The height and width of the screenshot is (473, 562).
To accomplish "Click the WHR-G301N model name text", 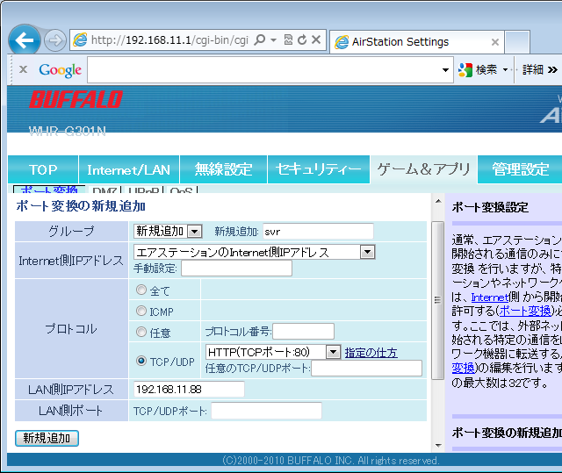I will 68,131.
